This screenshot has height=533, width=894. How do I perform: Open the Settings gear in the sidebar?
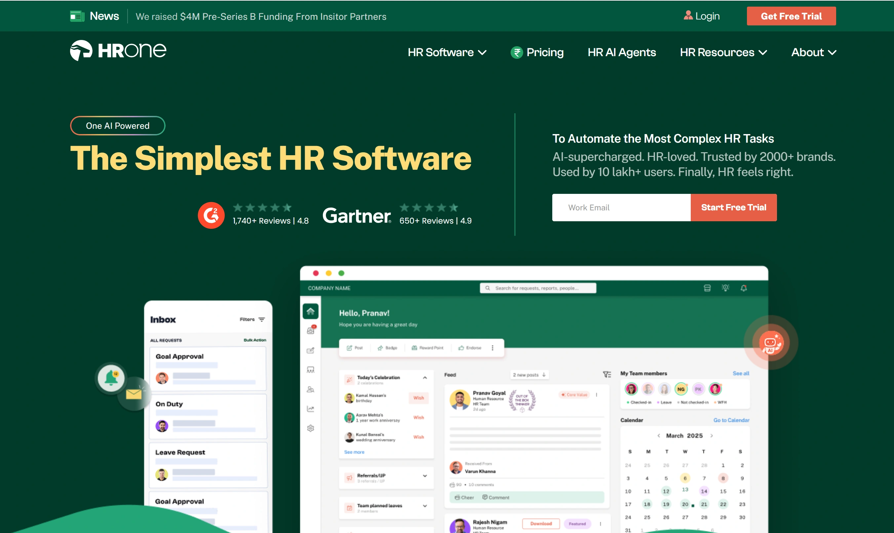[310, 428]
